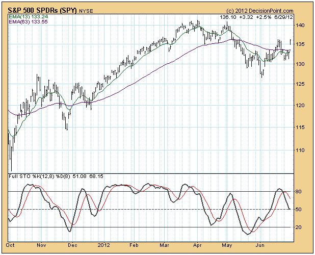315x255 pixels.
Task: Click the NYSE exchange label
Action: (86, 11)
